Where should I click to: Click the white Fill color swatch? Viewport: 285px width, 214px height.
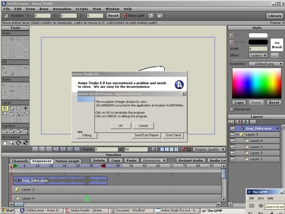(x=258, y=35)
